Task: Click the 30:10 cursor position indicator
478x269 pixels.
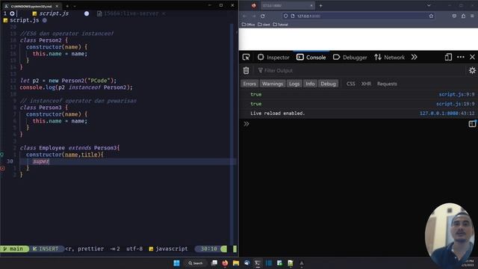Action: (209, 249)
